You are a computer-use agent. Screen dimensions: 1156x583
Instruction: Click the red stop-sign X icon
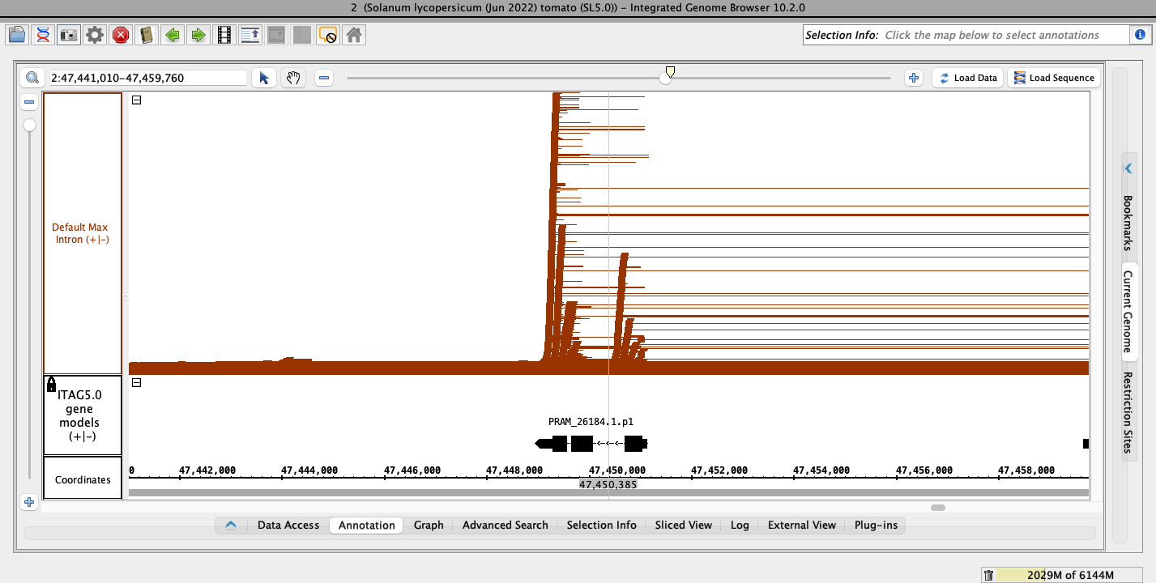click(121, 35)
